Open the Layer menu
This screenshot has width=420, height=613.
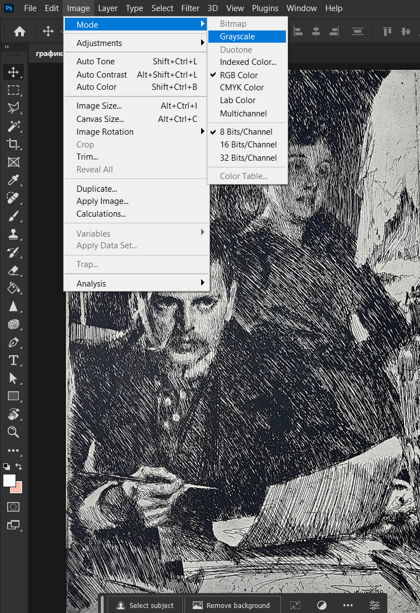click(107, 8)
